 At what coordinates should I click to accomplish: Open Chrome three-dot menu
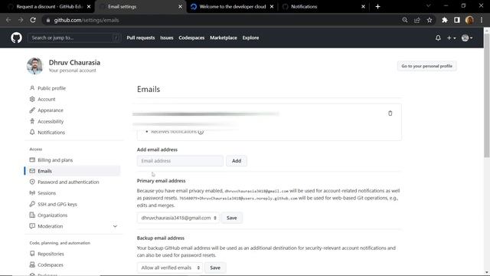tap(482, 20)
